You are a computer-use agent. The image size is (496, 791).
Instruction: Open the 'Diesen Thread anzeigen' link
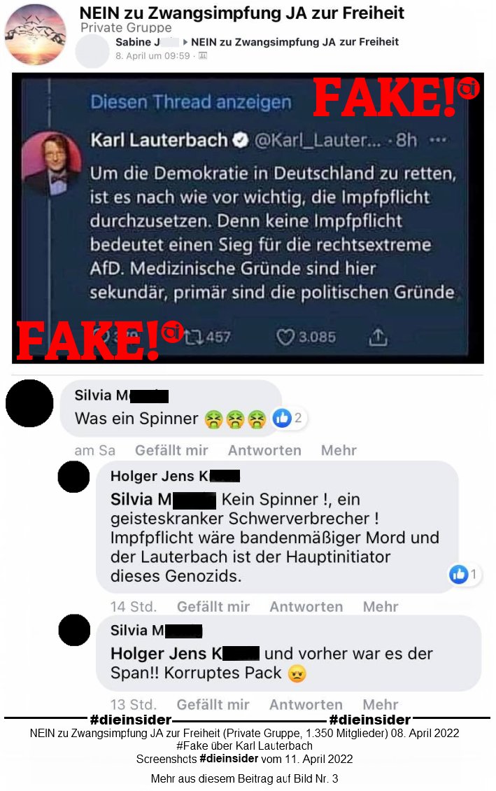click(191, 102)
